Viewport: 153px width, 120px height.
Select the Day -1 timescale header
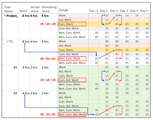tap(94, 11)
